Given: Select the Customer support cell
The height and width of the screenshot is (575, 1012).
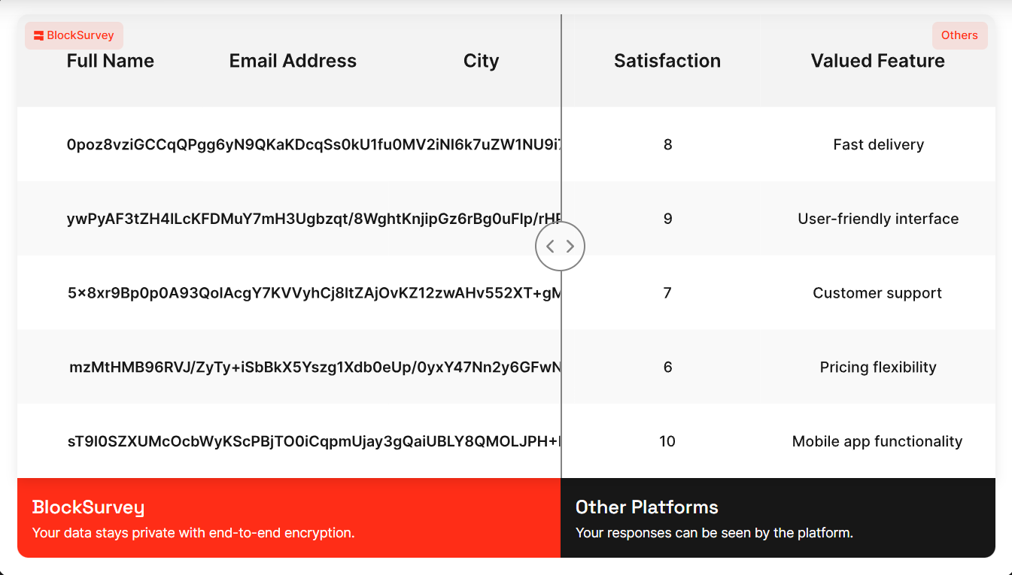Looking at the screenshot, I should point(877,293).
